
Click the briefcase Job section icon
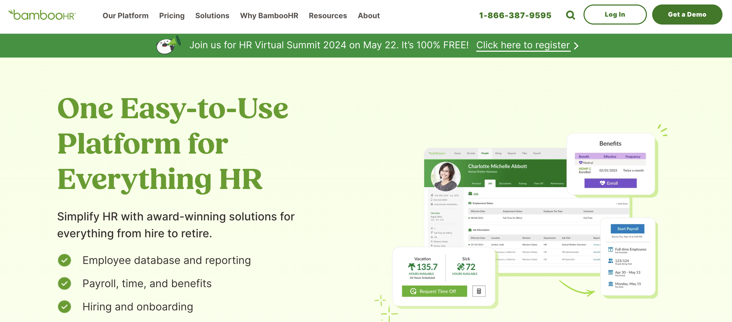470,194
